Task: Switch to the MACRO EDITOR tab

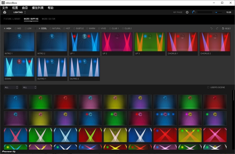Action: click(49, 19)
